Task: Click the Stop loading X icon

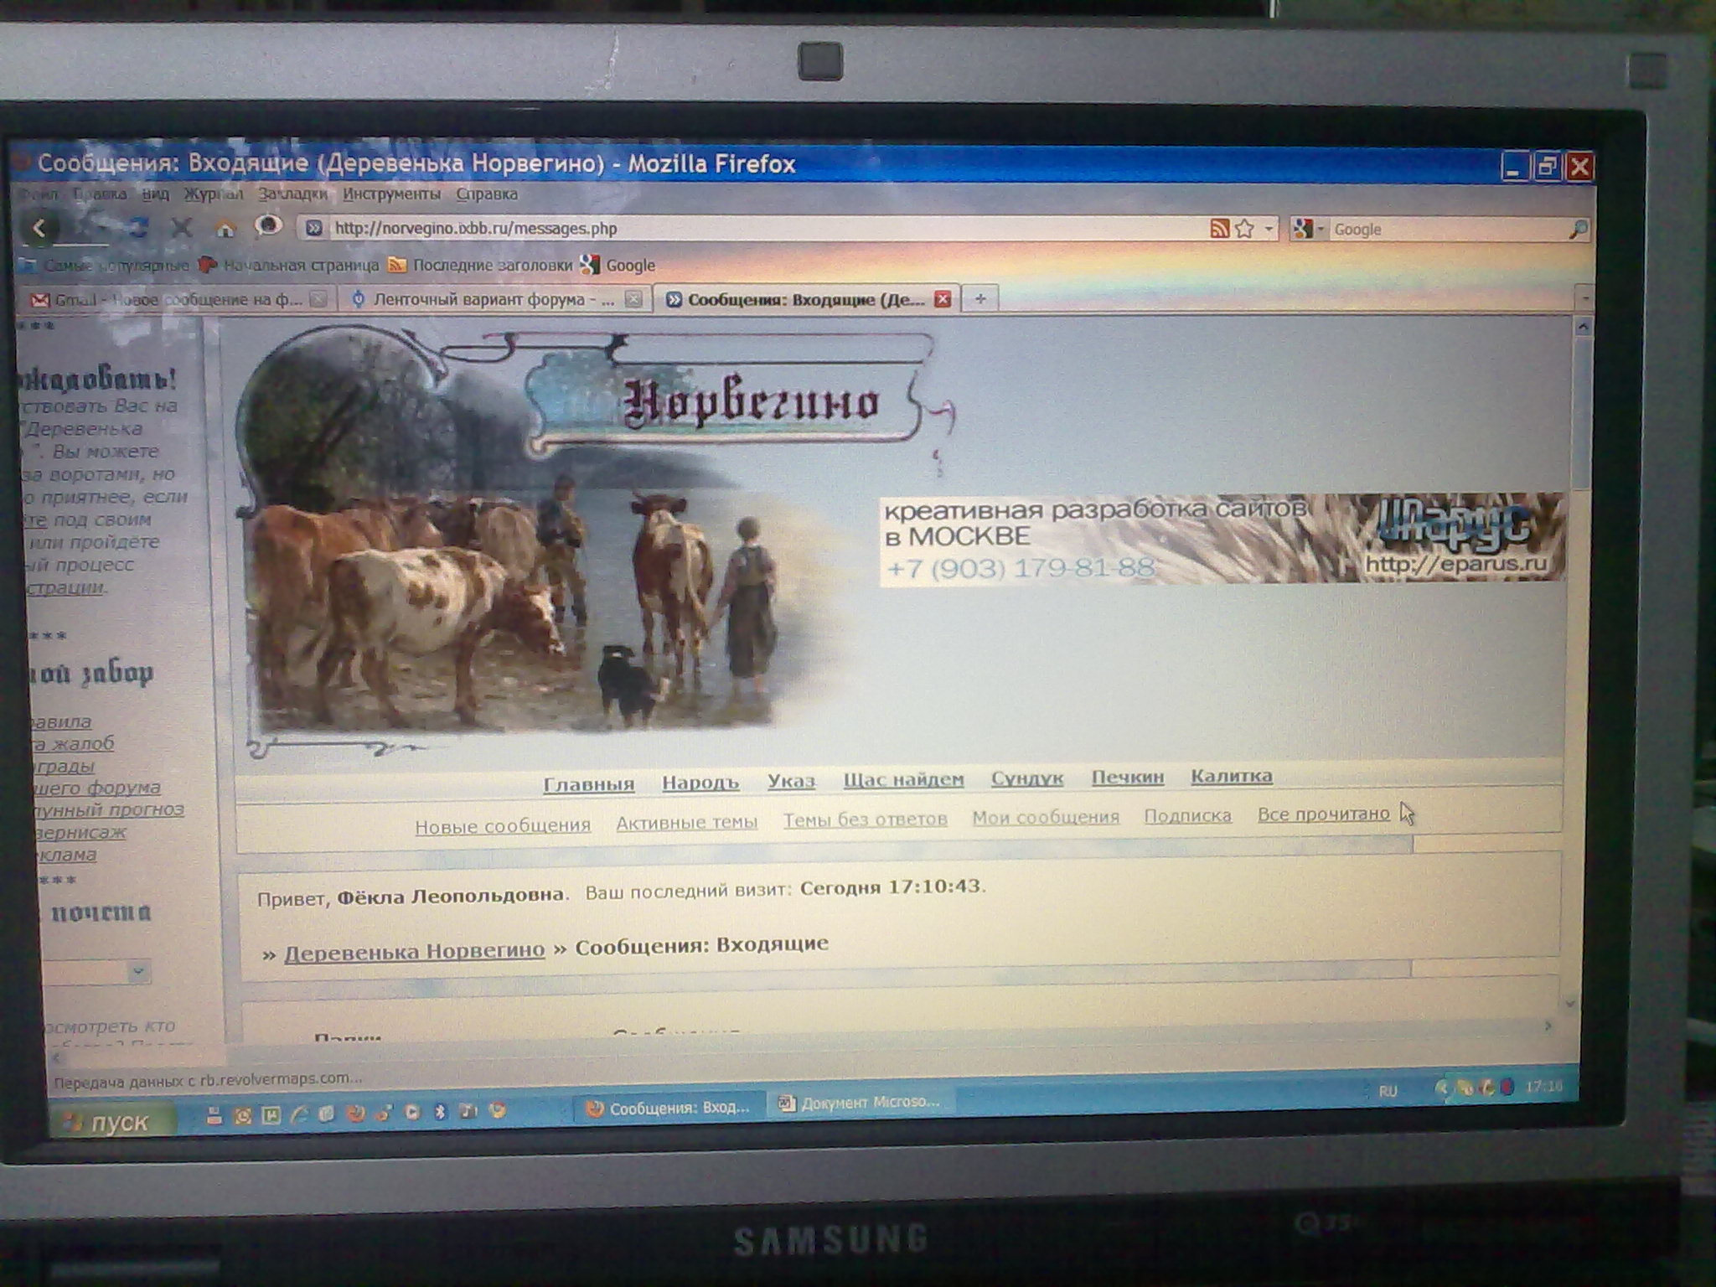Action: pyautogui.click(x=182, y=227)
